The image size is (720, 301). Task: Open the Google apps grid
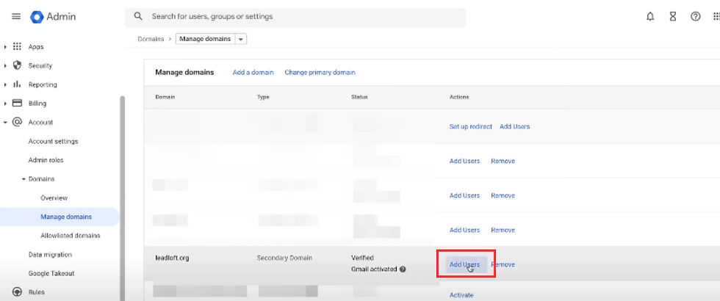click(x=716, y=17)
